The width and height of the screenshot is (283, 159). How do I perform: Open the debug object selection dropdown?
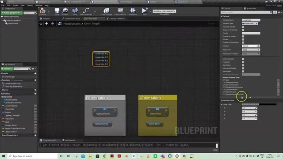[x=164, y=11]
